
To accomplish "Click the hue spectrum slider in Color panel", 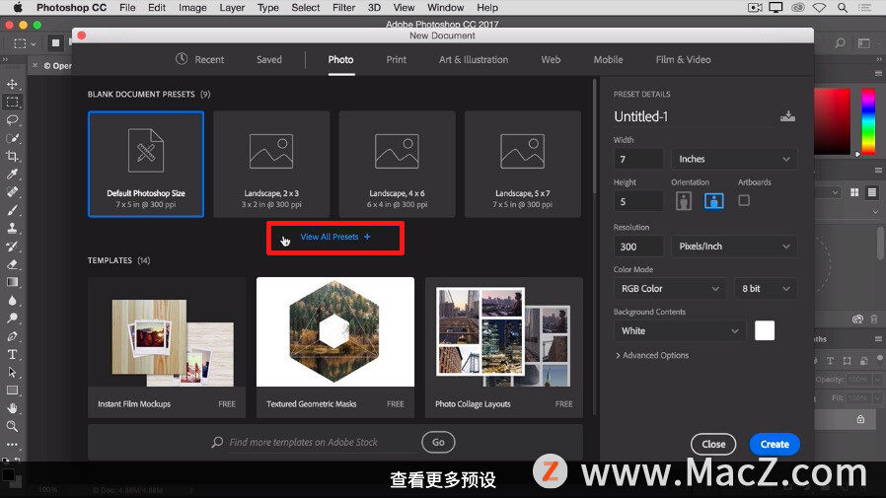I will [868, 121].
